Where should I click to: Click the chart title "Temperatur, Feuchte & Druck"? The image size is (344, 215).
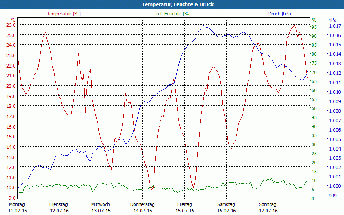172,4
